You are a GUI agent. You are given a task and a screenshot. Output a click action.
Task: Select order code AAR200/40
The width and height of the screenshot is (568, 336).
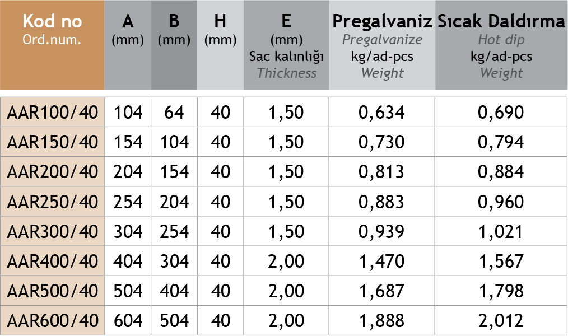click(x=53, y=172)
